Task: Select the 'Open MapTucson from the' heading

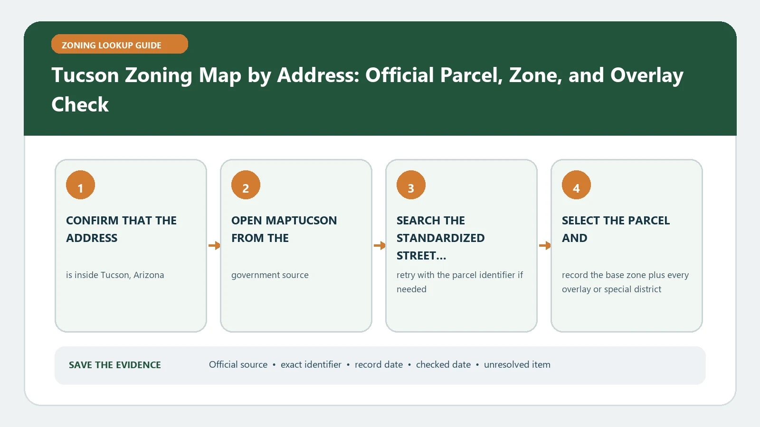Action: click(x=284, y=229)
